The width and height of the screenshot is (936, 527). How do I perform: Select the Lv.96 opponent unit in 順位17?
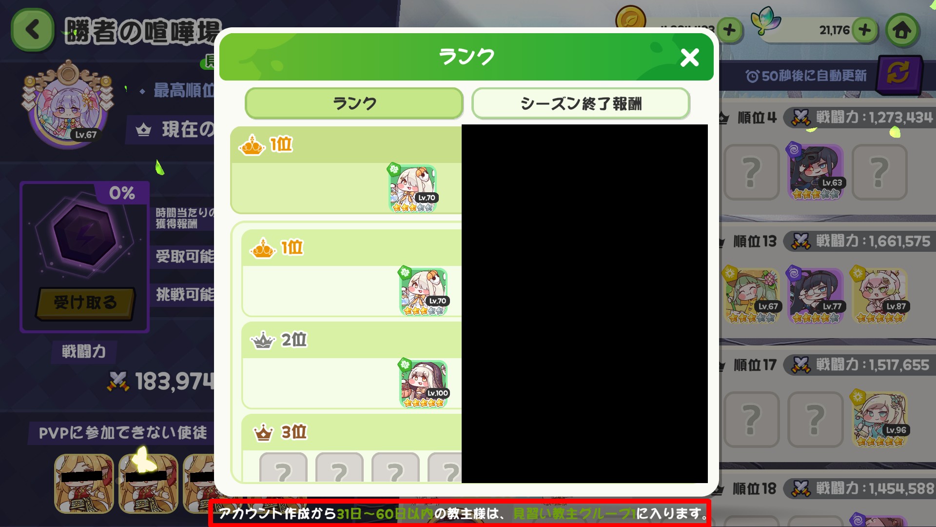point(880,419)
